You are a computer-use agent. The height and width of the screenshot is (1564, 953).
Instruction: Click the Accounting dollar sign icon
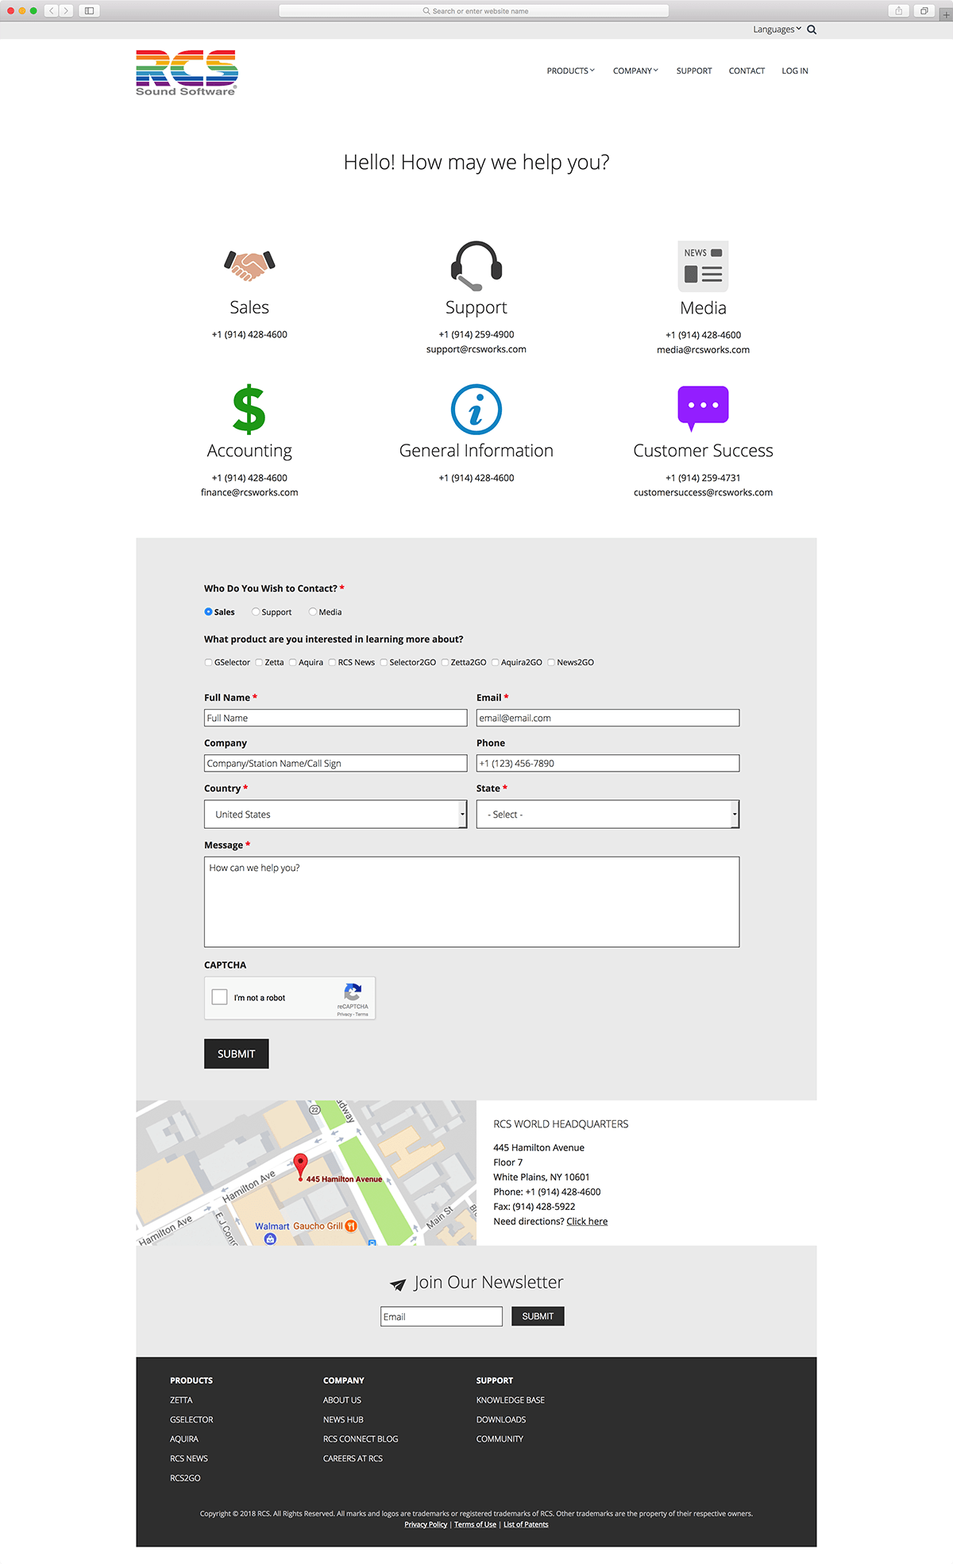[x=249, y=409]
